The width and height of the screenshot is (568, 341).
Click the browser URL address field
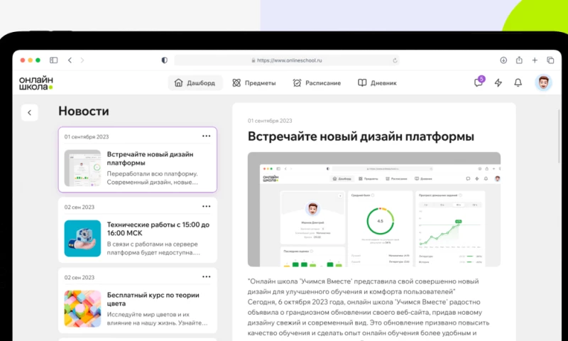[287, 60]
